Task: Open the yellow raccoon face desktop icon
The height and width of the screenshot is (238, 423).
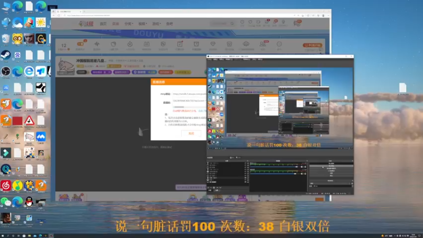Action: pos(17,39)
